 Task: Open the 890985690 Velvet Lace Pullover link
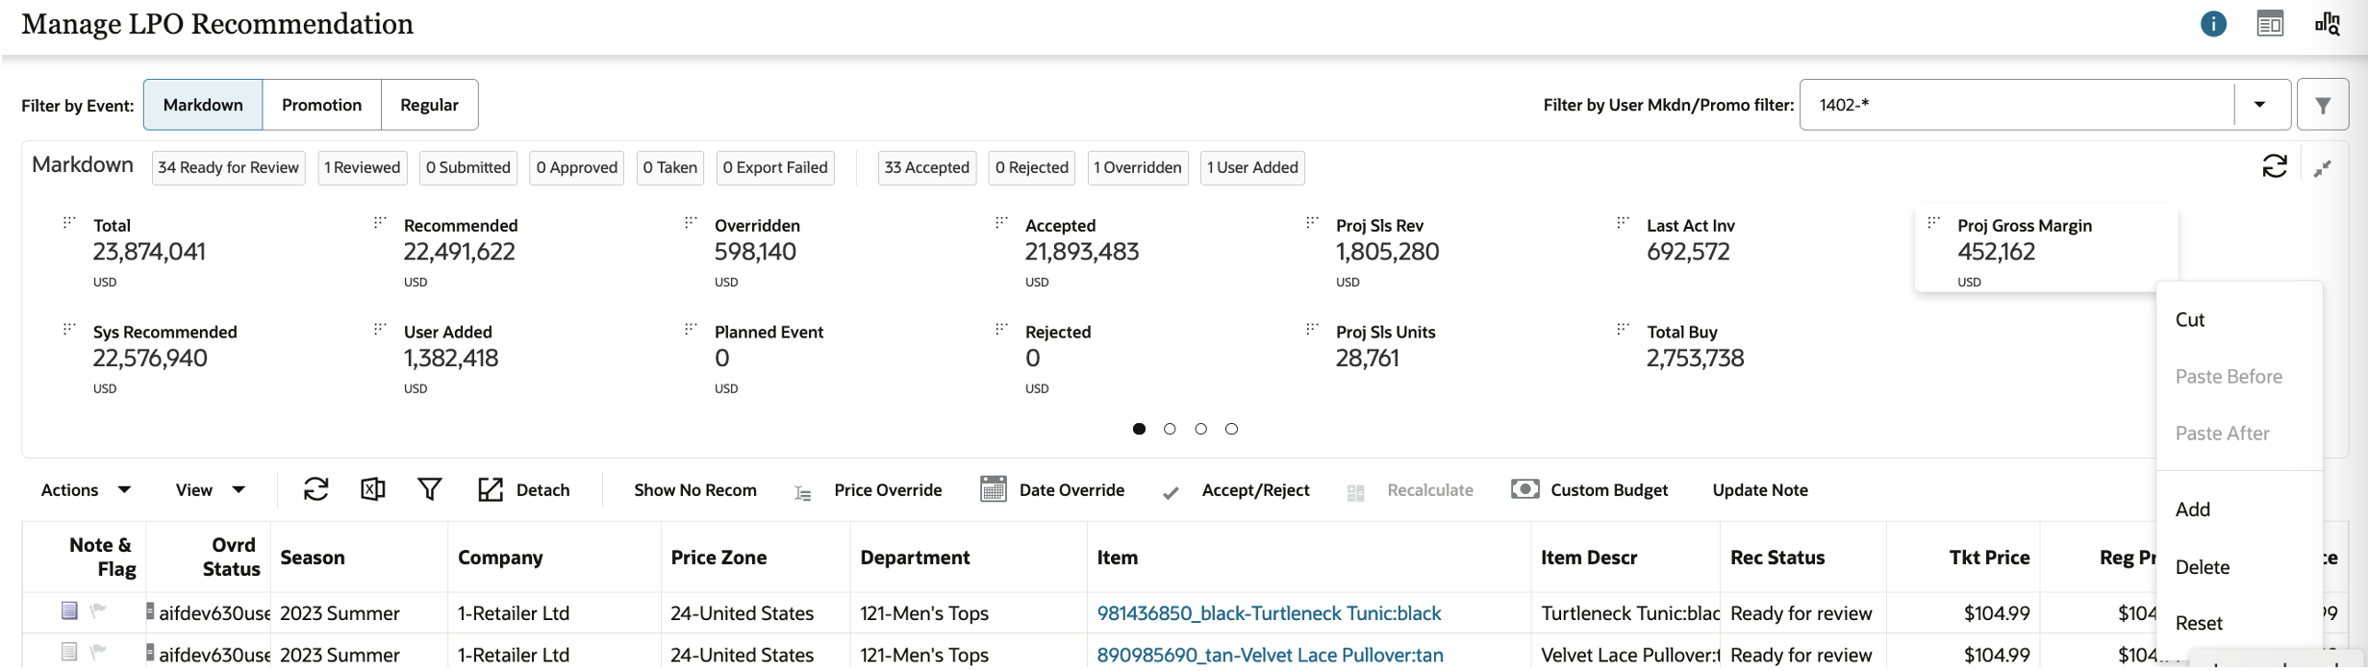(x=1270, y=655)
